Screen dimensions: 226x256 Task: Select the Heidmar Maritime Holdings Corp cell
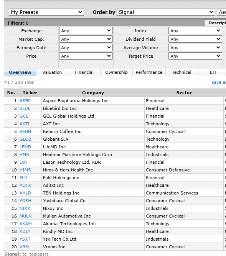click(x=93, y=155)
